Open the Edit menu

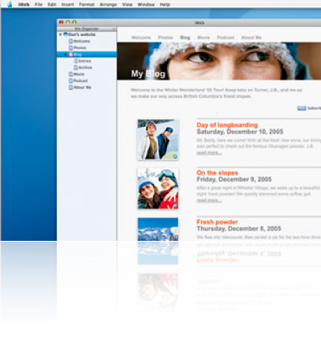(51, 5)
